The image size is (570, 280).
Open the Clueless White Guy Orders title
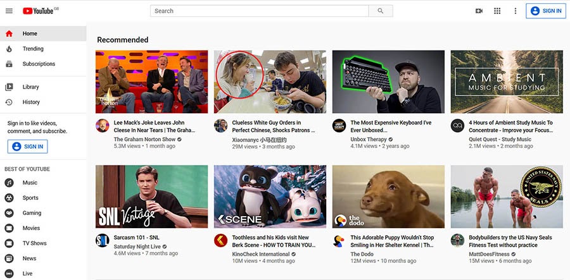pos(274,126)
